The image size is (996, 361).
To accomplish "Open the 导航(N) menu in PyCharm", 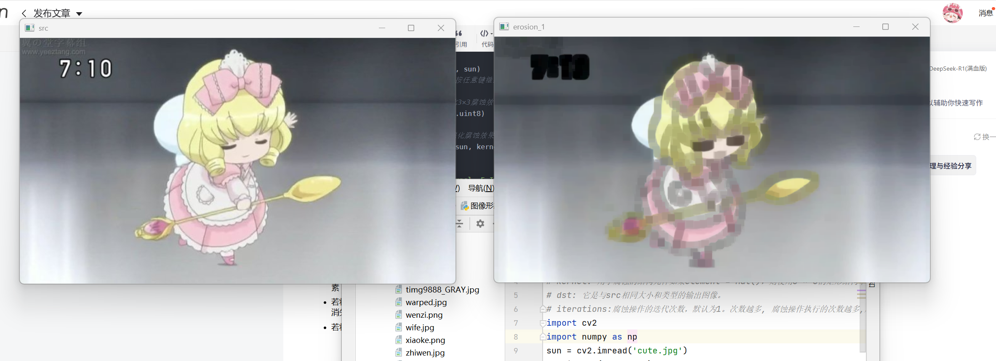I will pos(481,188).
